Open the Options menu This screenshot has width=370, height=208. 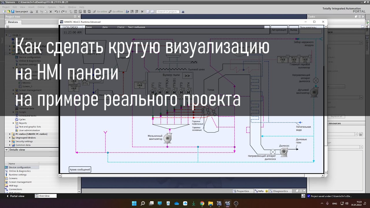click(52, 7)
